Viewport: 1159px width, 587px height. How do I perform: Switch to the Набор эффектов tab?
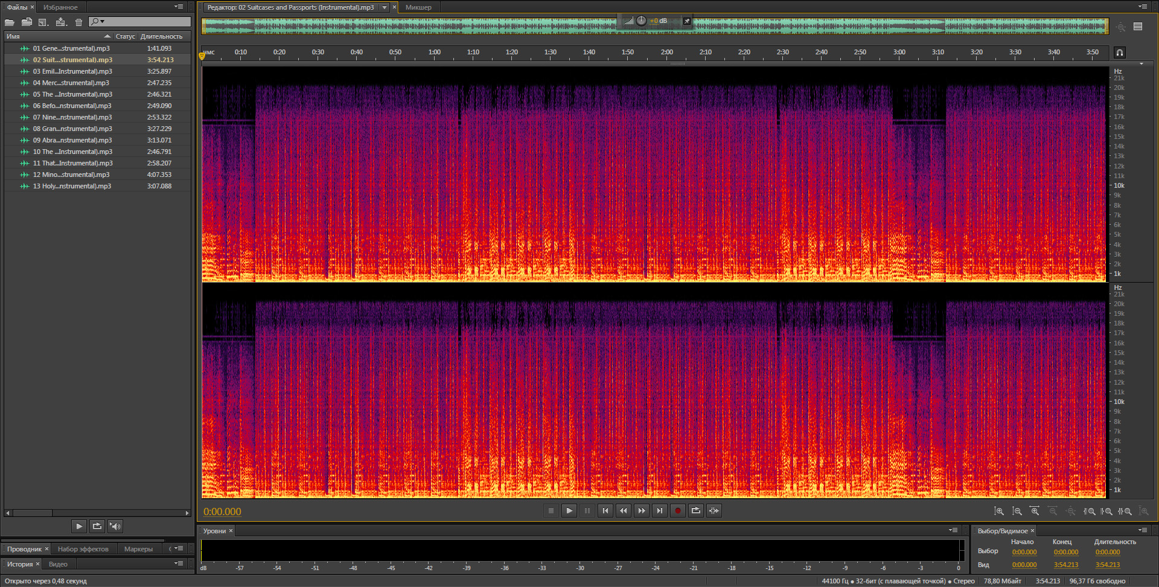[83, 549]
